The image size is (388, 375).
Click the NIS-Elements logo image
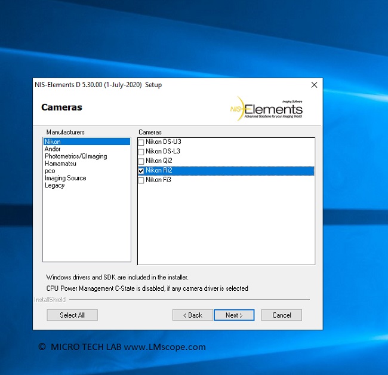(x=267, y=108)
